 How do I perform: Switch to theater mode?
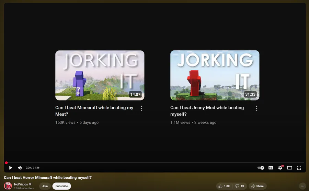[289, 168]
